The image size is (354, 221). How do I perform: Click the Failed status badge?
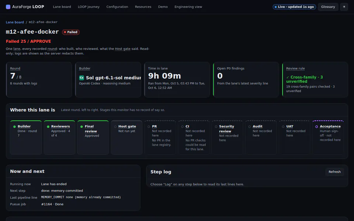tap(71, 32)
